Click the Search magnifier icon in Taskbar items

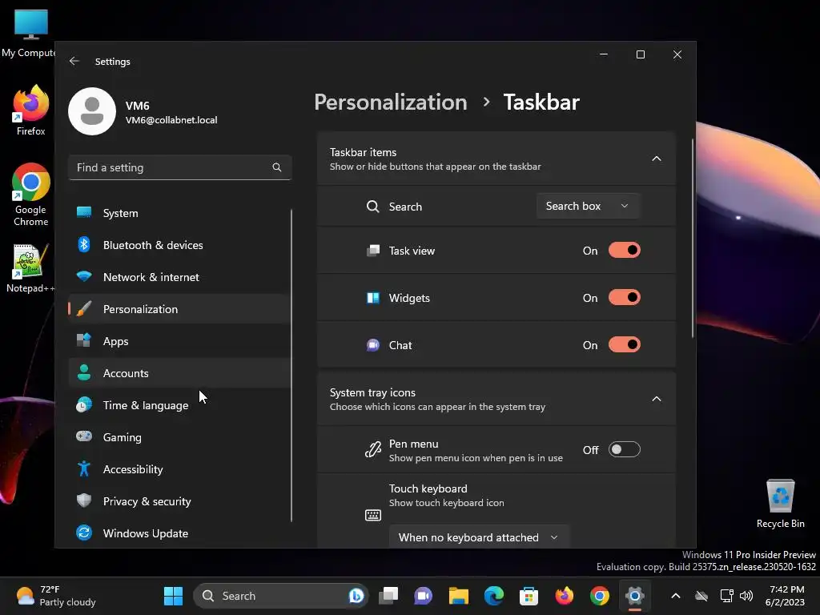tap(372, 207)
